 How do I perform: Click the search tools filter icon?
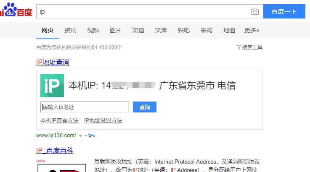(239, 47)
